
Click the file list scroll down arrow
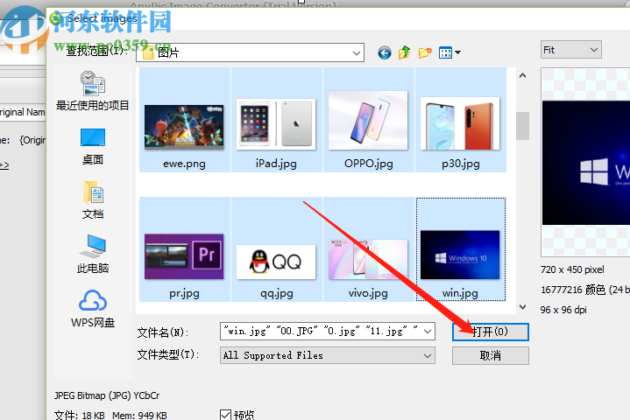(522, 307)
